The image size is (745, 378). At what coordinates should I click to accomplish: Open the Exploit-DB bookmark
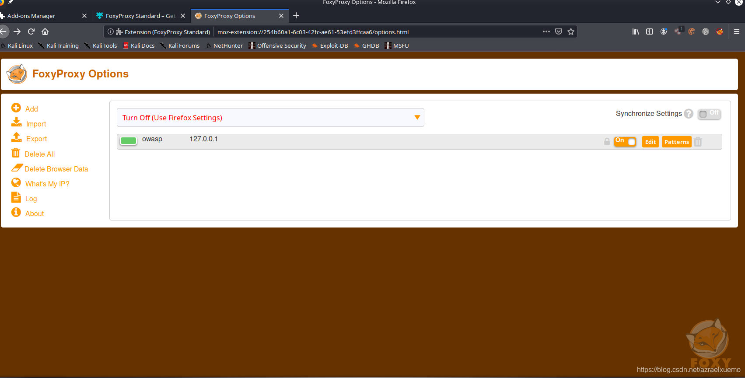coord(330,45)
